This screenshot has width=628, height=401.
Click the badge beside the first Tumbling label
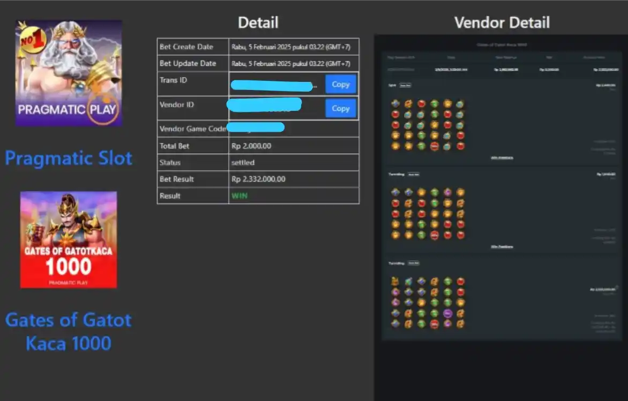pos(413,174)
